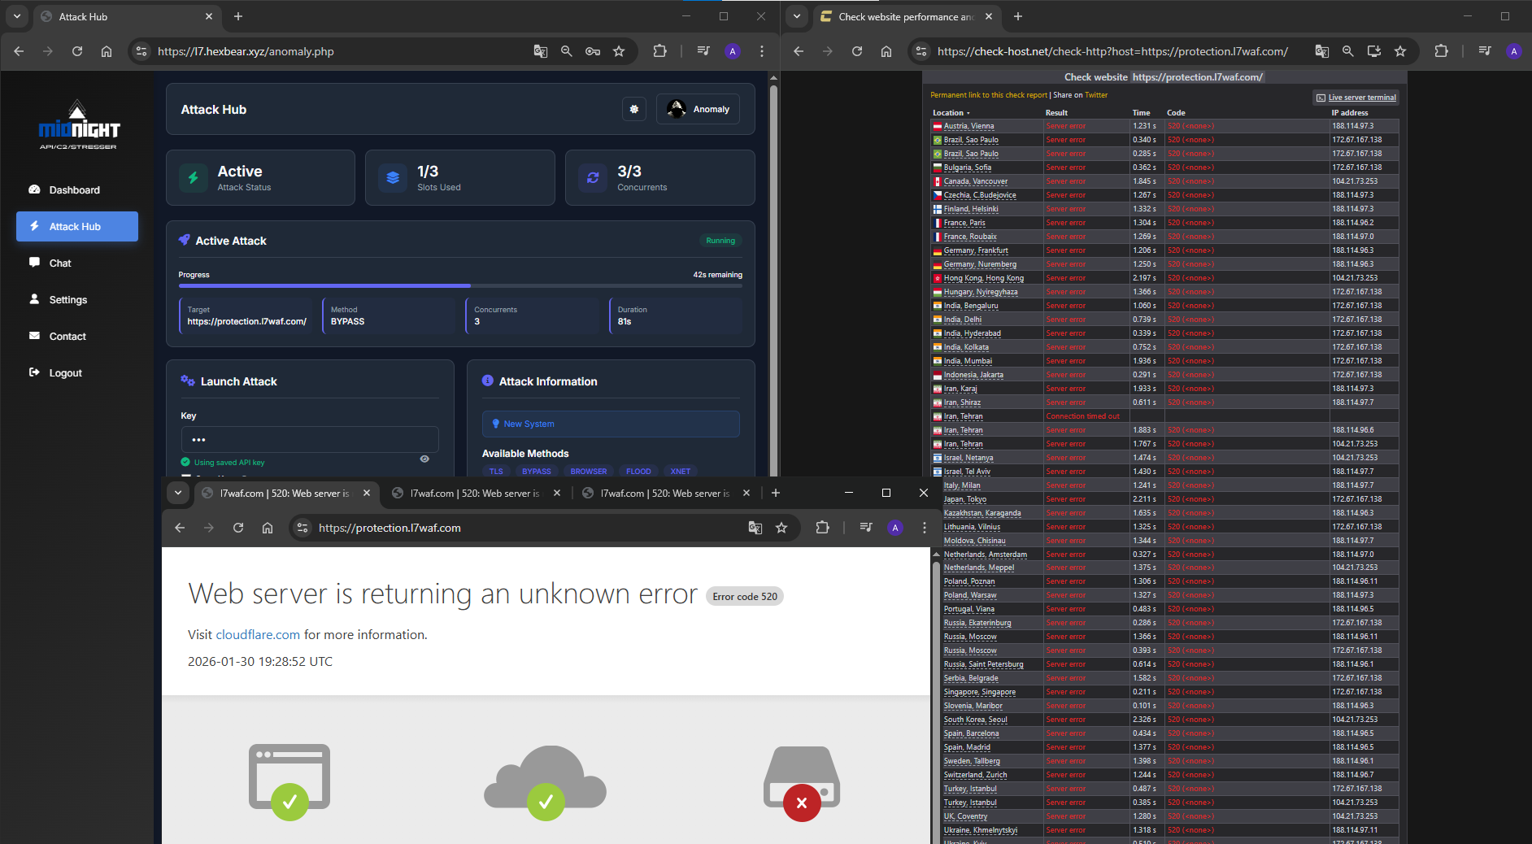View site information for l7.hexbear.xyz
The width and height of the screenshot is (1532, 844).
pyautogui.click(x=141, y=51)
